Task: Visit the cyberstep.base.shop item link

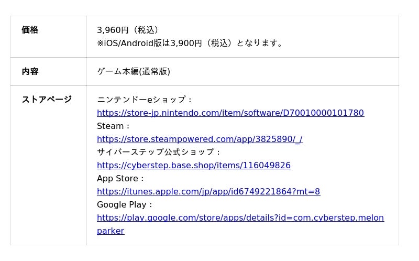Action: coord(193,166)
